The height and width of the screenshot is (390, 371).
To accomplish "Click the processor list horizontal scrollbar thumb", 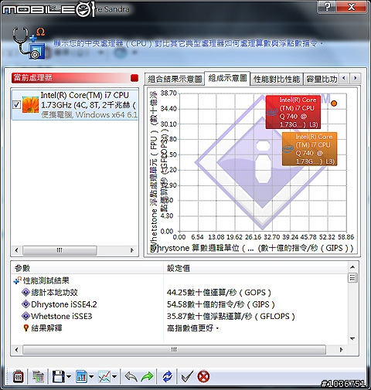I will [x=60, y=250].
